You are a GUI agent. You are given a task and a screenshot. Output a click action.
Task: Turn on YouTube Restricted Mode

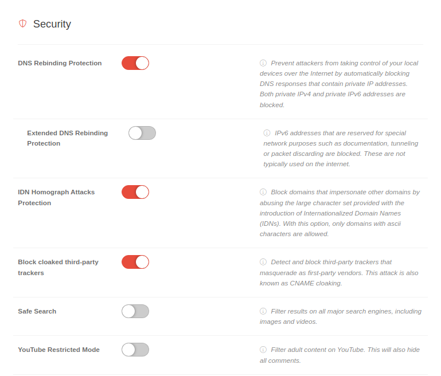coord(135,350)
